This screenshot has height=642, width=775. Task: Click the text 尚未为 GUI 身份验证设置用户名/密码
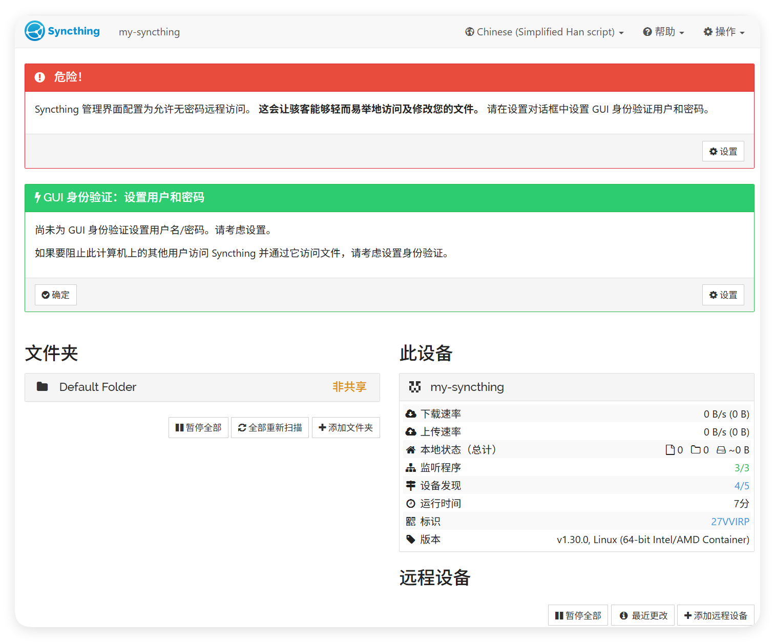click(x=154, y=230)
